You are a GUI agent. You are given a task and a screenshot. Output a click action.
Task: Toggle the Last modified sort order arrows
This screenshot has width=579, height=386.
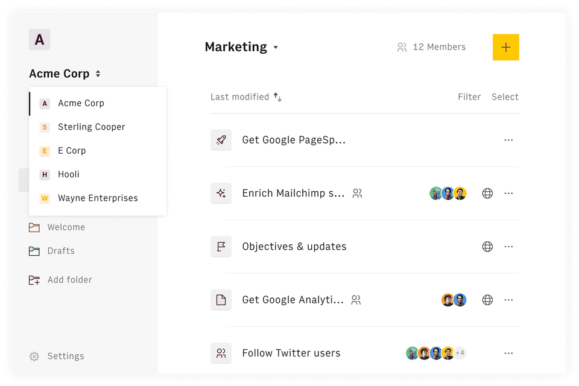tap(277, 97)
